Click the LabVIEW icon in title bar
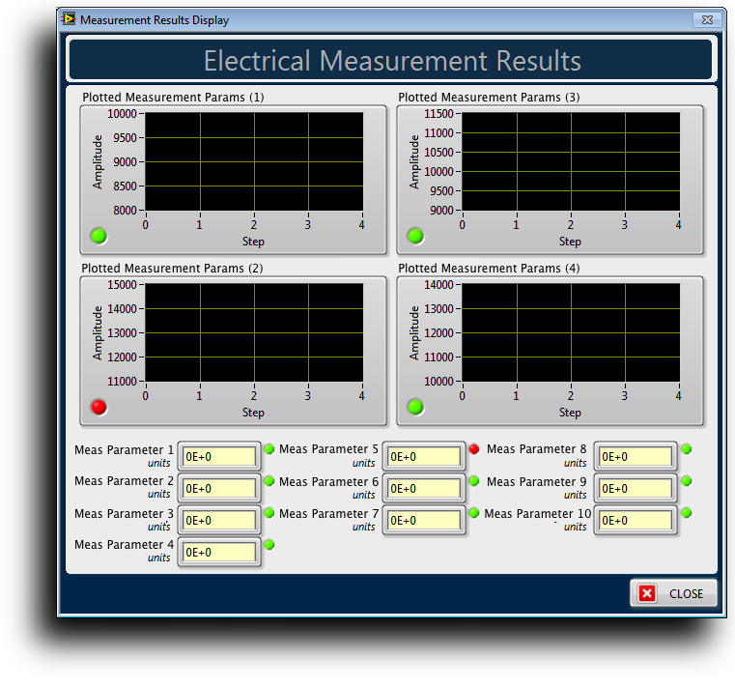Viewport: 735px width, 686px height. pos(70,19)
